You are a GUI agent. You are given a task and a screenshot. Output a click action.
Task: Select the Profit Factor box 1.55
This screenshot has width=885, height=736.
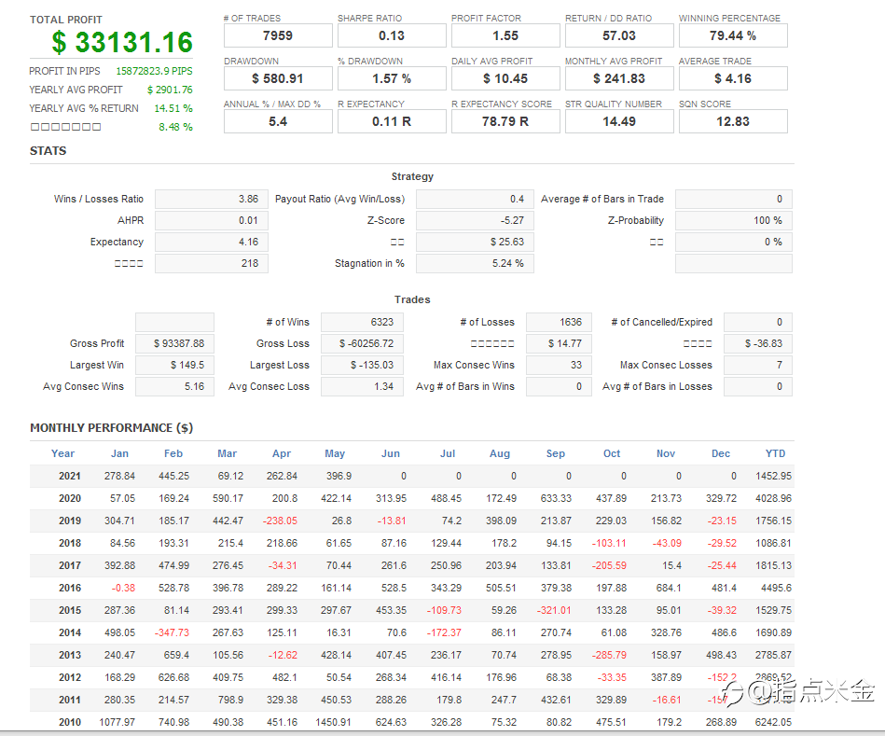[x=505, y=35]
